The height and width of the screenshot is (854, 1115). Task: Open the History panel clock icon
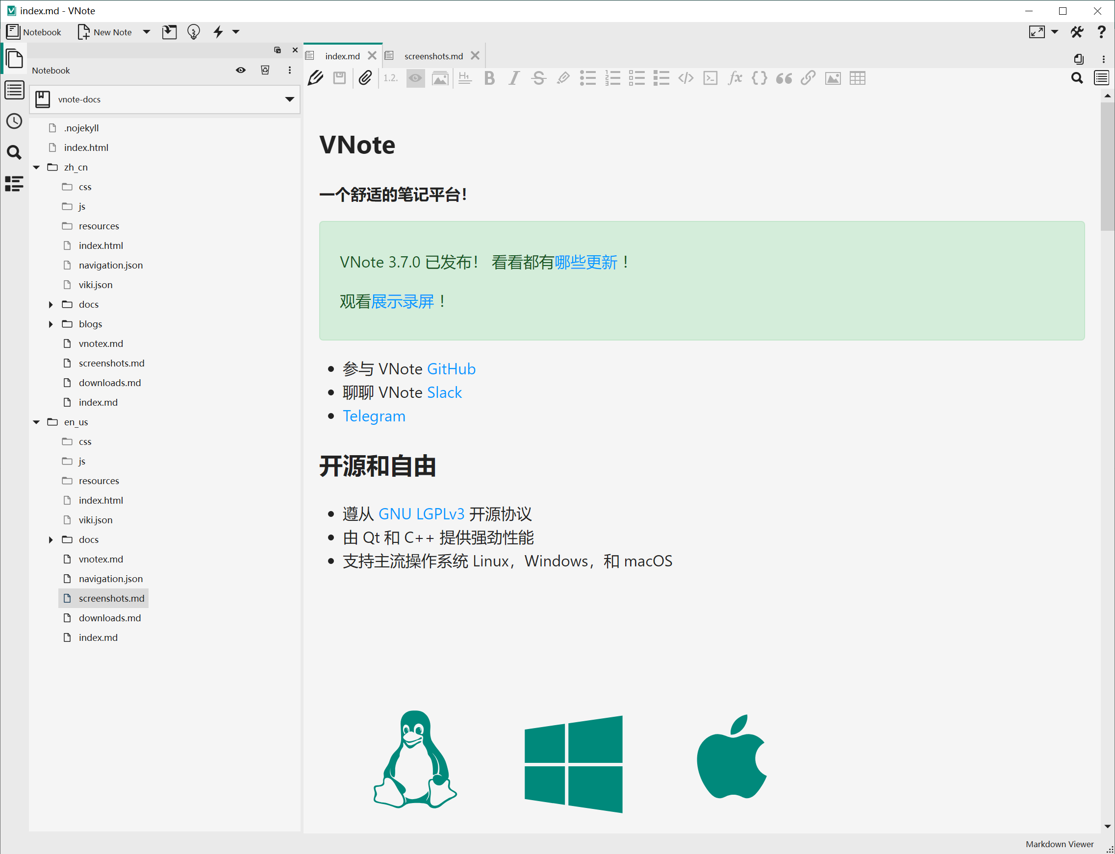pos(14,122)
